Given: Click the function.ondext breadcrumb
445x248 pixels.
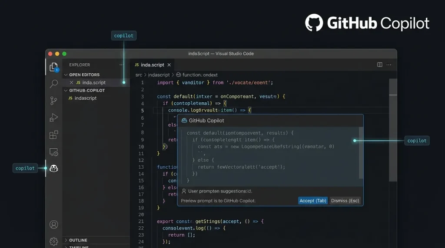Looking at the screenshot, I should coord(200,75).
